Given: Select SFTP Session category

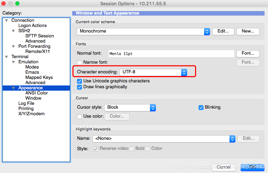Looking at the screenshot, I should tap(40, 36).
